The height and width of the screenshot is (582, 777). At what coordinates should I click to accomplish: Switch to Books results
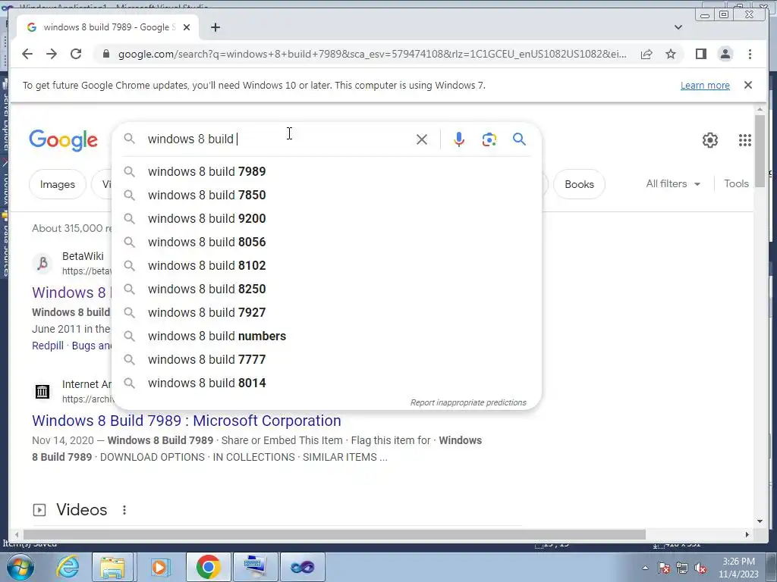(579, 184)
